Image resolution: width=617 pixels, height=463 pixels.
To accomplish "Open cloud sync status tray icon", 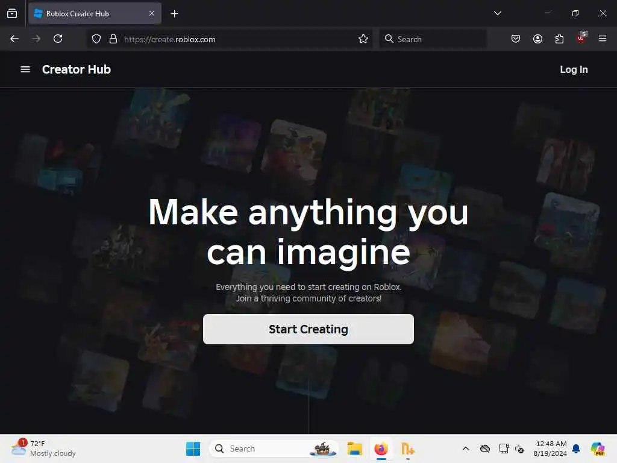I will [x=485, y=449].
